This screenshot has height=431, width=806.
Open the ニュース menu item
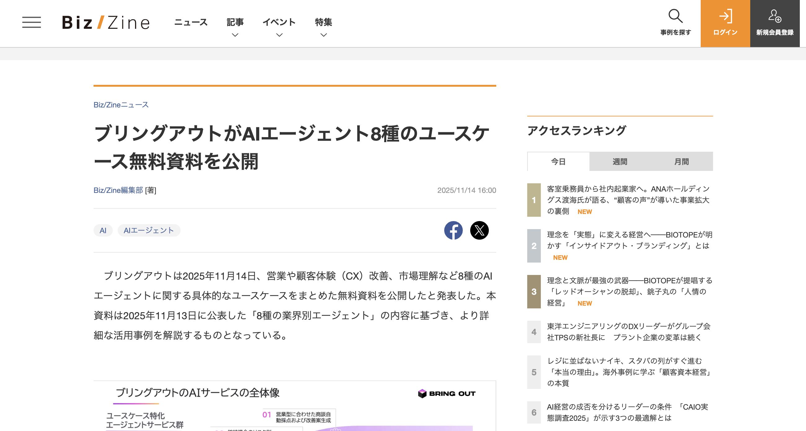191,22
